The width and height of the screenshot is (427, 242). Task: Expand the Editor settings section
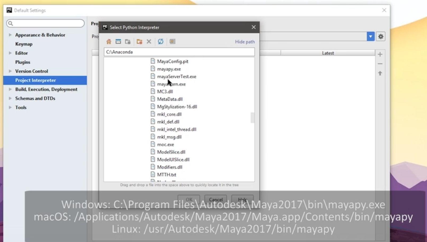click(10, 53)
